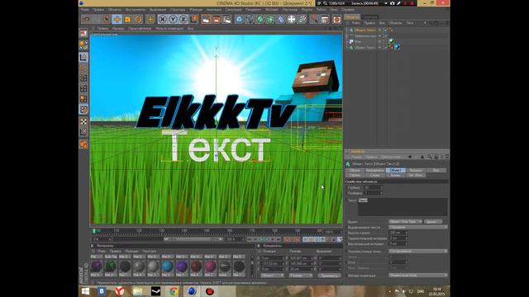Open Chrome from the Windows taskbar
The height and width of the screenshot is (297, 529).
(174, 291)
